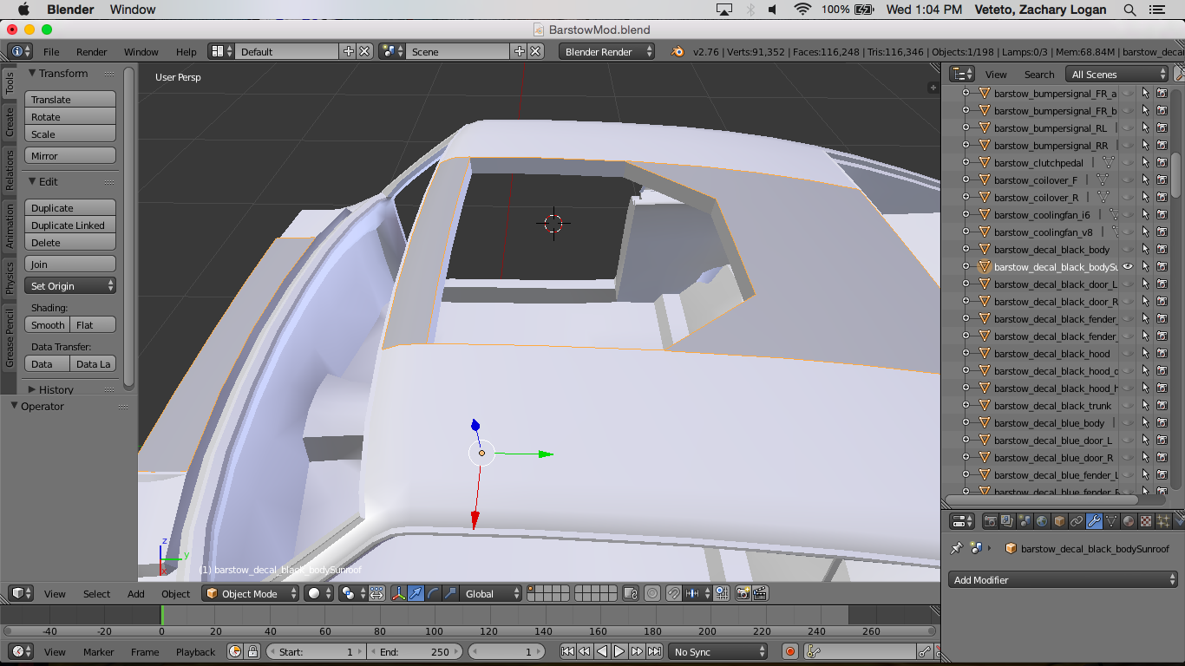Screen dimensions: 1185x666
Task: Open the Render menu
Action: (x=92, y=51)
